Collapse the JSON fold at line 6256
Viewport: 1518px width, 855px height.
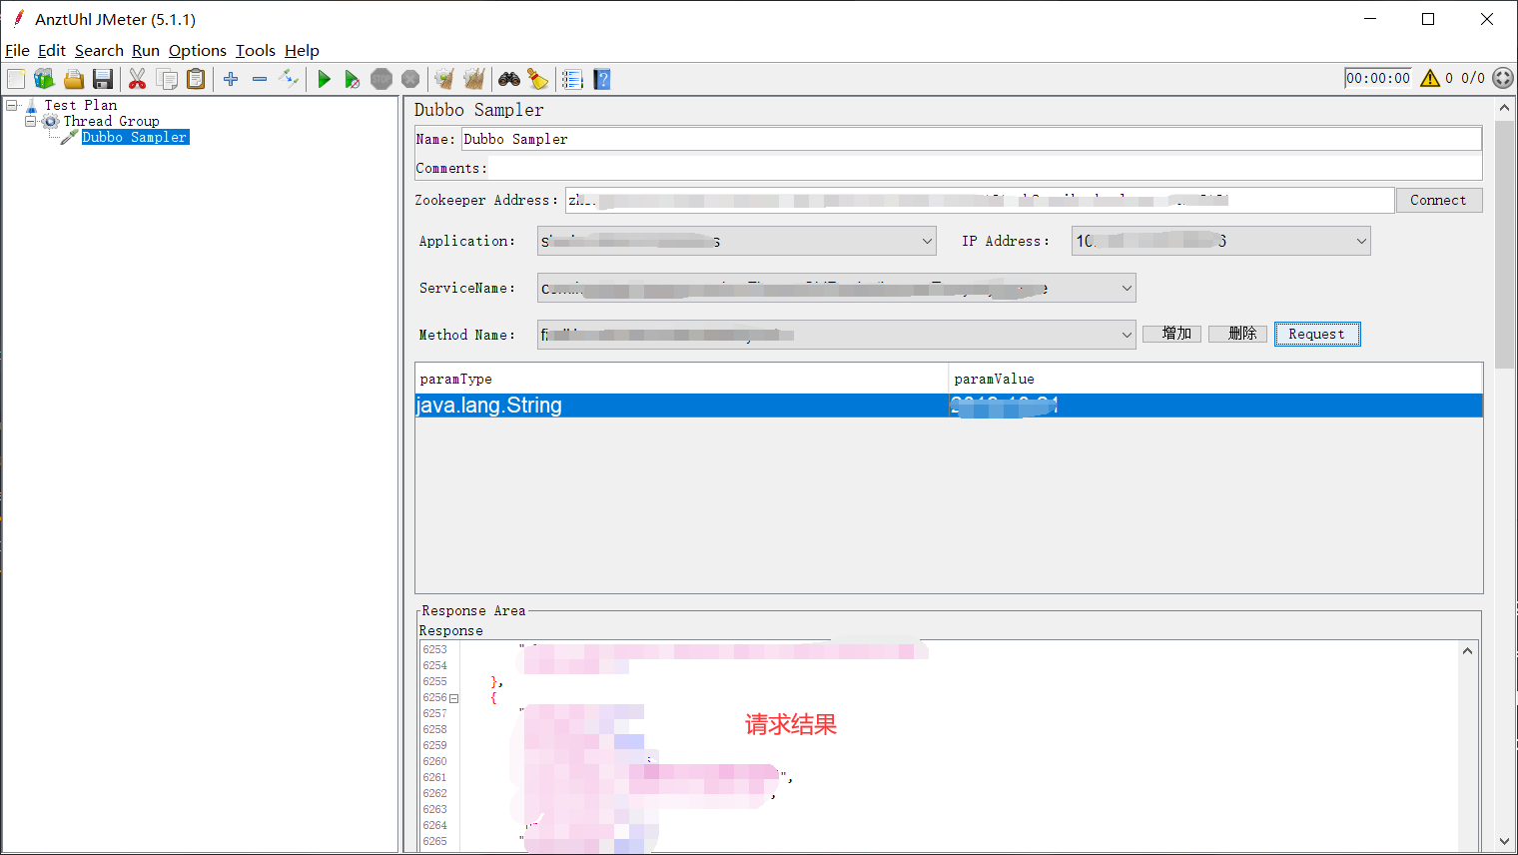pyautogui.click(x=453, y=698)
